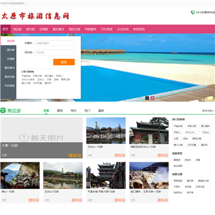Select the 酒店住宿 tab in the search panel
Screen dimensions: 215x215
coord(8,76)
